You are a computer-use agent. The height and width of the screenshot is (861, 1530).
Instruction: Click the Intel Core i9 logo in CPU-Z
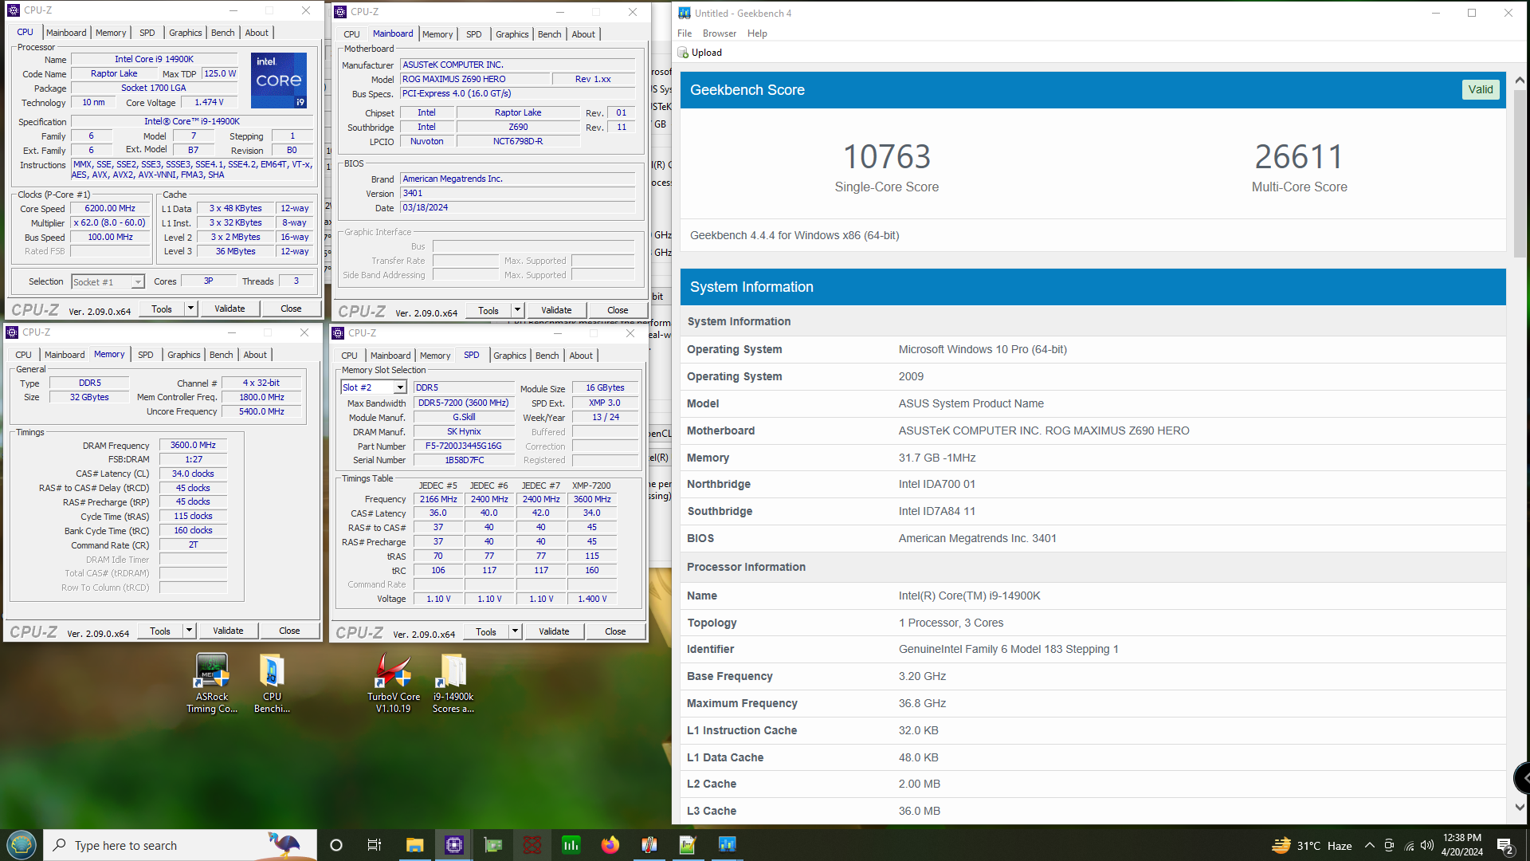tap(279, 81)
